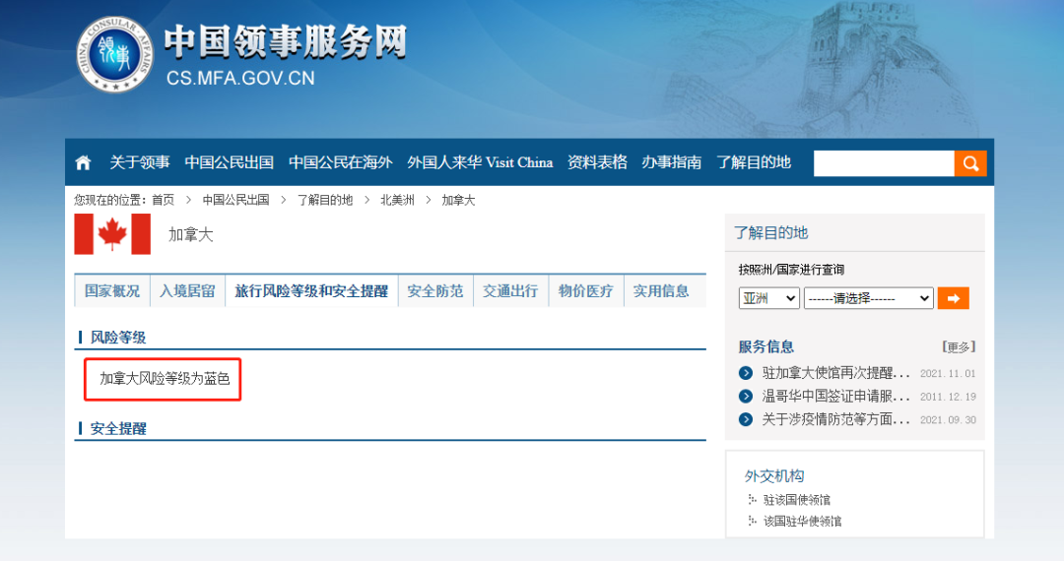The width and height of the screenshot is (1064, 561).
Task: Open the 亚洲 continent dropdown
Action: coord(768,298)
